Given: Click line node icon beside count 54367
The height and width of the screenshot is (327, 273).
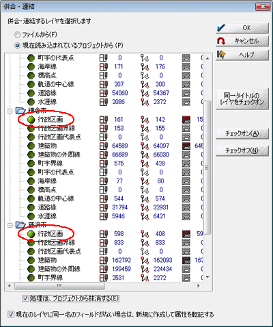Looking at the screenshot, I should (145, 93).
